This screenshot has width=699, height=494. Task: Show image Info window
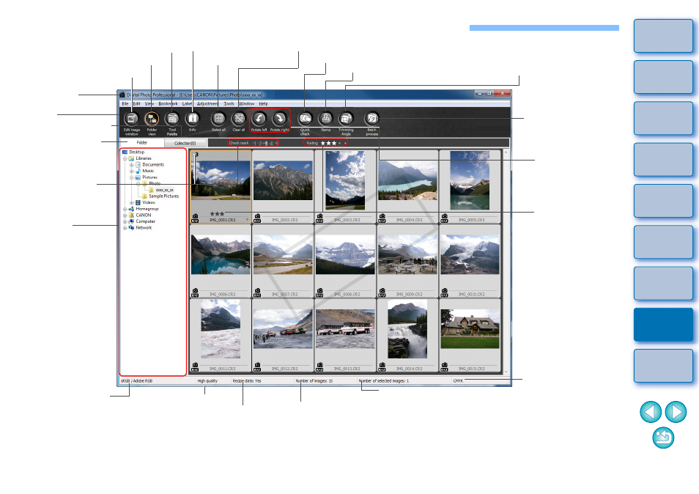192,119
